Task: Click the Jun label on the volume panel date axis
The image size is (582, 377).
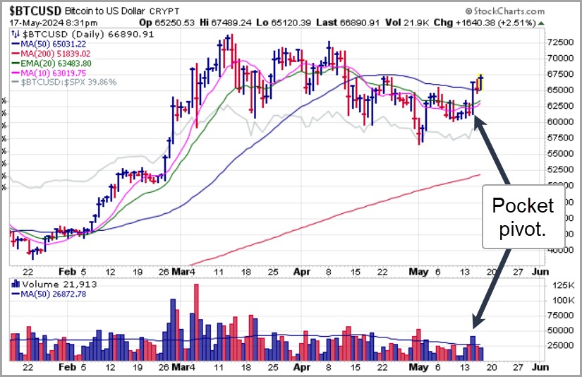Action: coord(540,367)
